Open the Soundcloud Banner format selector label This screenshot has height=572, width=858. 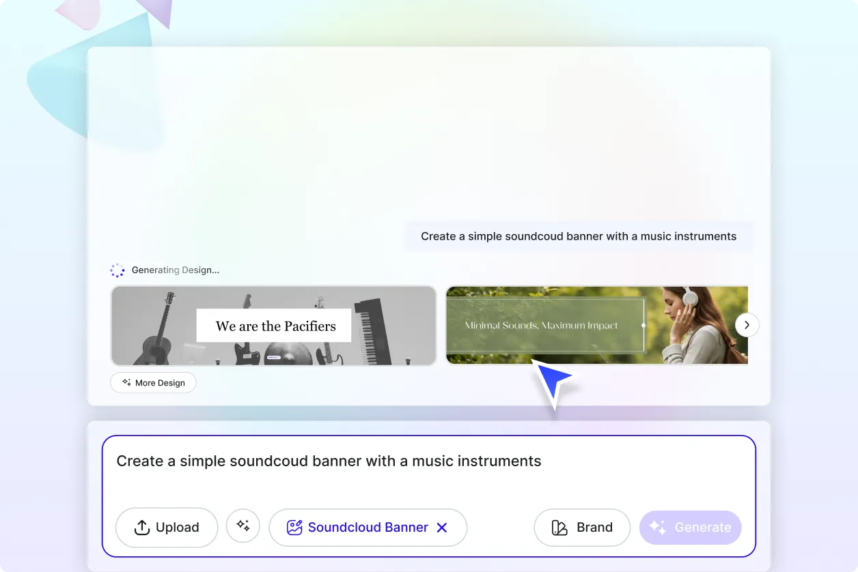(368, 528)
